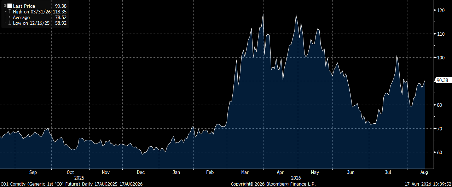Viewport: 452px width, 187px height.
Task: Click the 60 price axis label
Action: (x=440, y=152)
